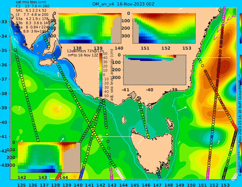Click the S3a satellite statistics row
Image resolution: width=242 pixels, height=187 pixels.
[x=32, y=19]
